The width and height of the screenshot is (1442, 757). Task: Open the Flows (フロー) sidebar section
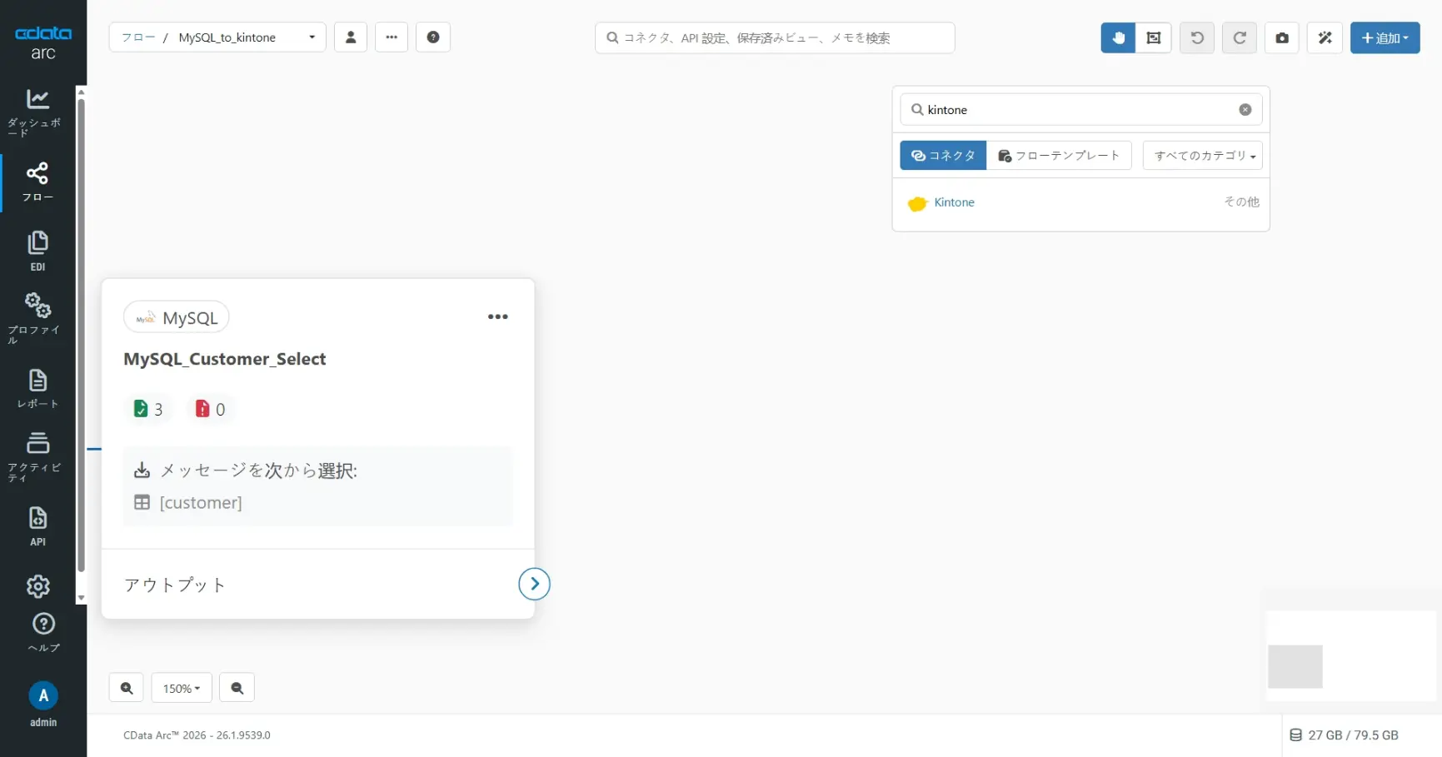point(37,182)
